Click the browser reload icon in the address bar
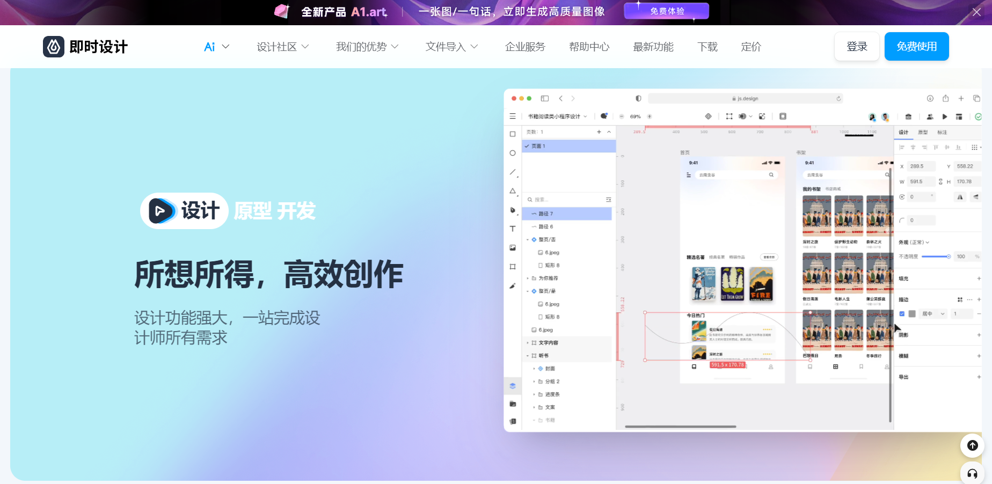The image size is (992, 484). coord(838,99)
